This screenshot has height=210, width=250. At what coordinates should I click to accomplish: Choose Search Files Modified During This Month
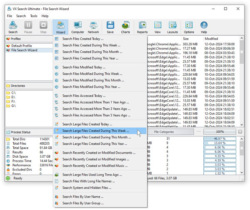coord(100,80)
